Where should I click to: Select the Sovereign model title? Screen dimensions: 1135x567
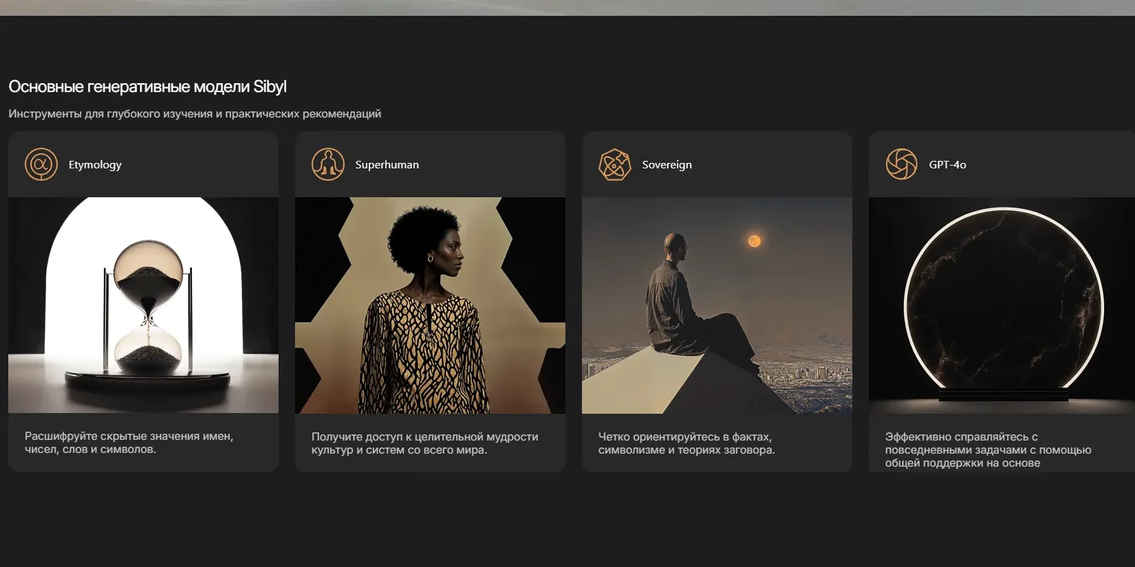tap(667, 165)
